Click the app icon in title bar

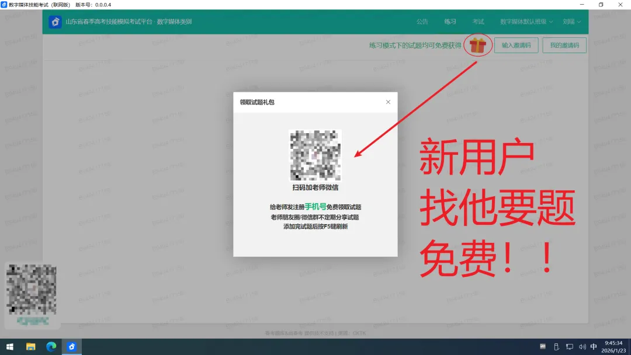[x=4, y=5]
